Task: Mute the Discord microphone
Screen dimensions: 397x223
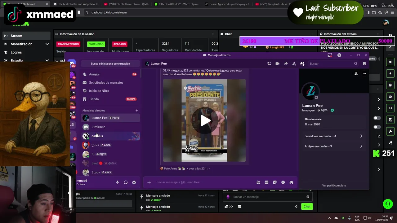Action: tap(117, 182)
